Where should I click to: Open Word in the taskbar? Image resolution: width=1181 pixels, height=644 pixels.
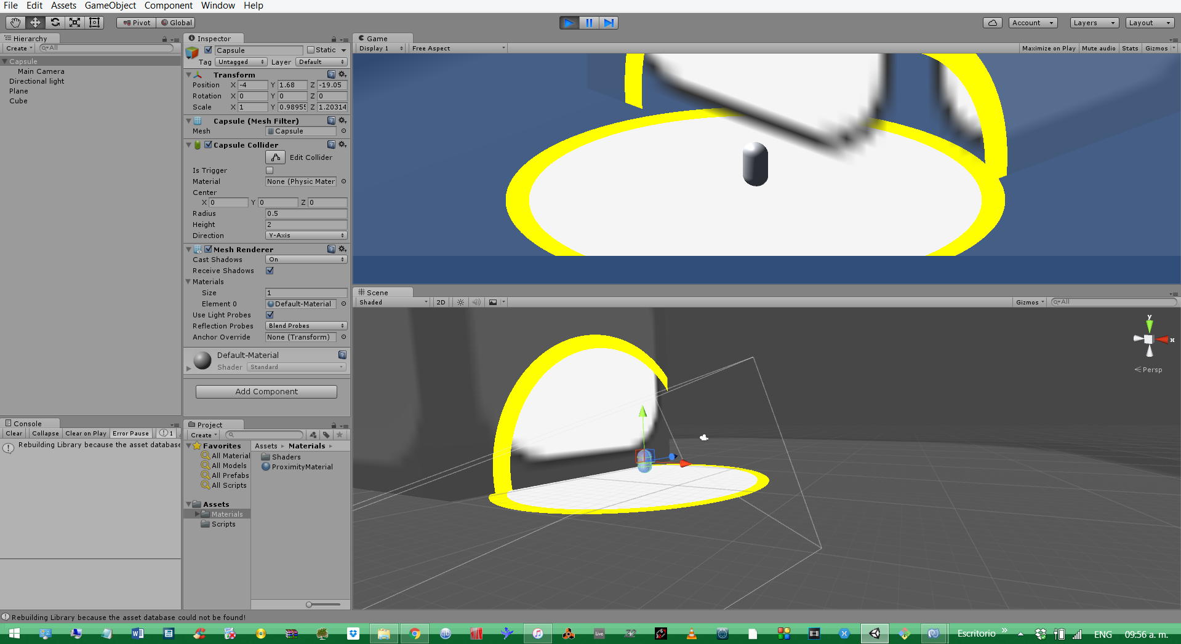click(138, 634)
